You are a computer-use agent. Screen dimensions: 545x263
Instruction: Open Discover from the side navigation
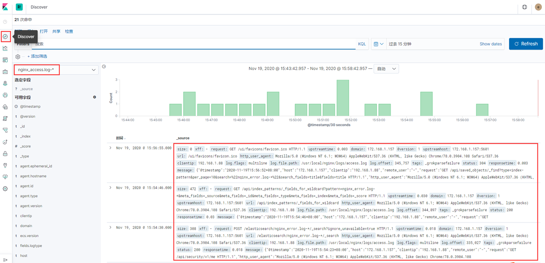click(5, 36)
